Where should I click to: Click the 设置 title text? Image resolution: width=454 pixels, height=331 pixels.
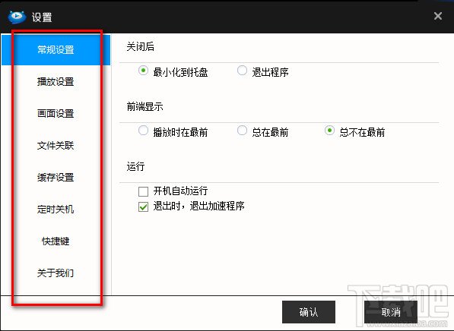(x=42, y=17)
